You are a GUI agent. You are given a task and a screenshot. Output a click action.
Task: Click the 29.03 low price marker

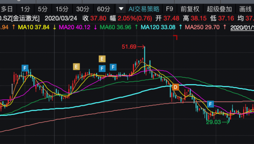tap(213, 122)
